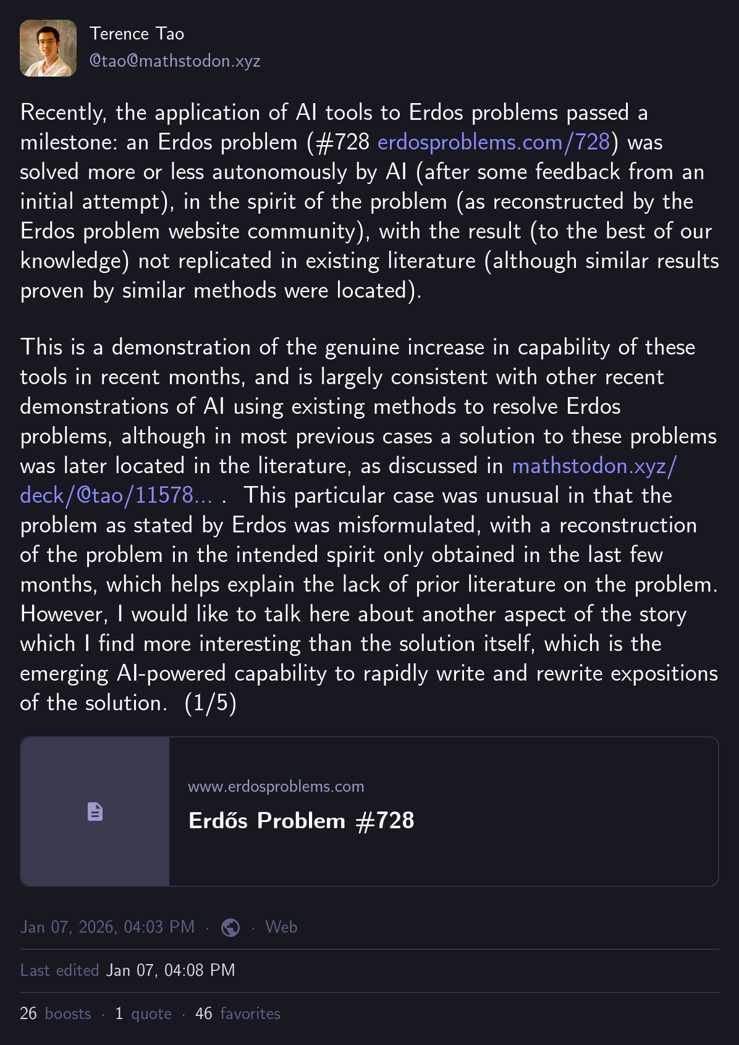This screenshot has height=1045, width=739.
Task: Open the Terence Tao display name
Action: click(x=137, y=33)
